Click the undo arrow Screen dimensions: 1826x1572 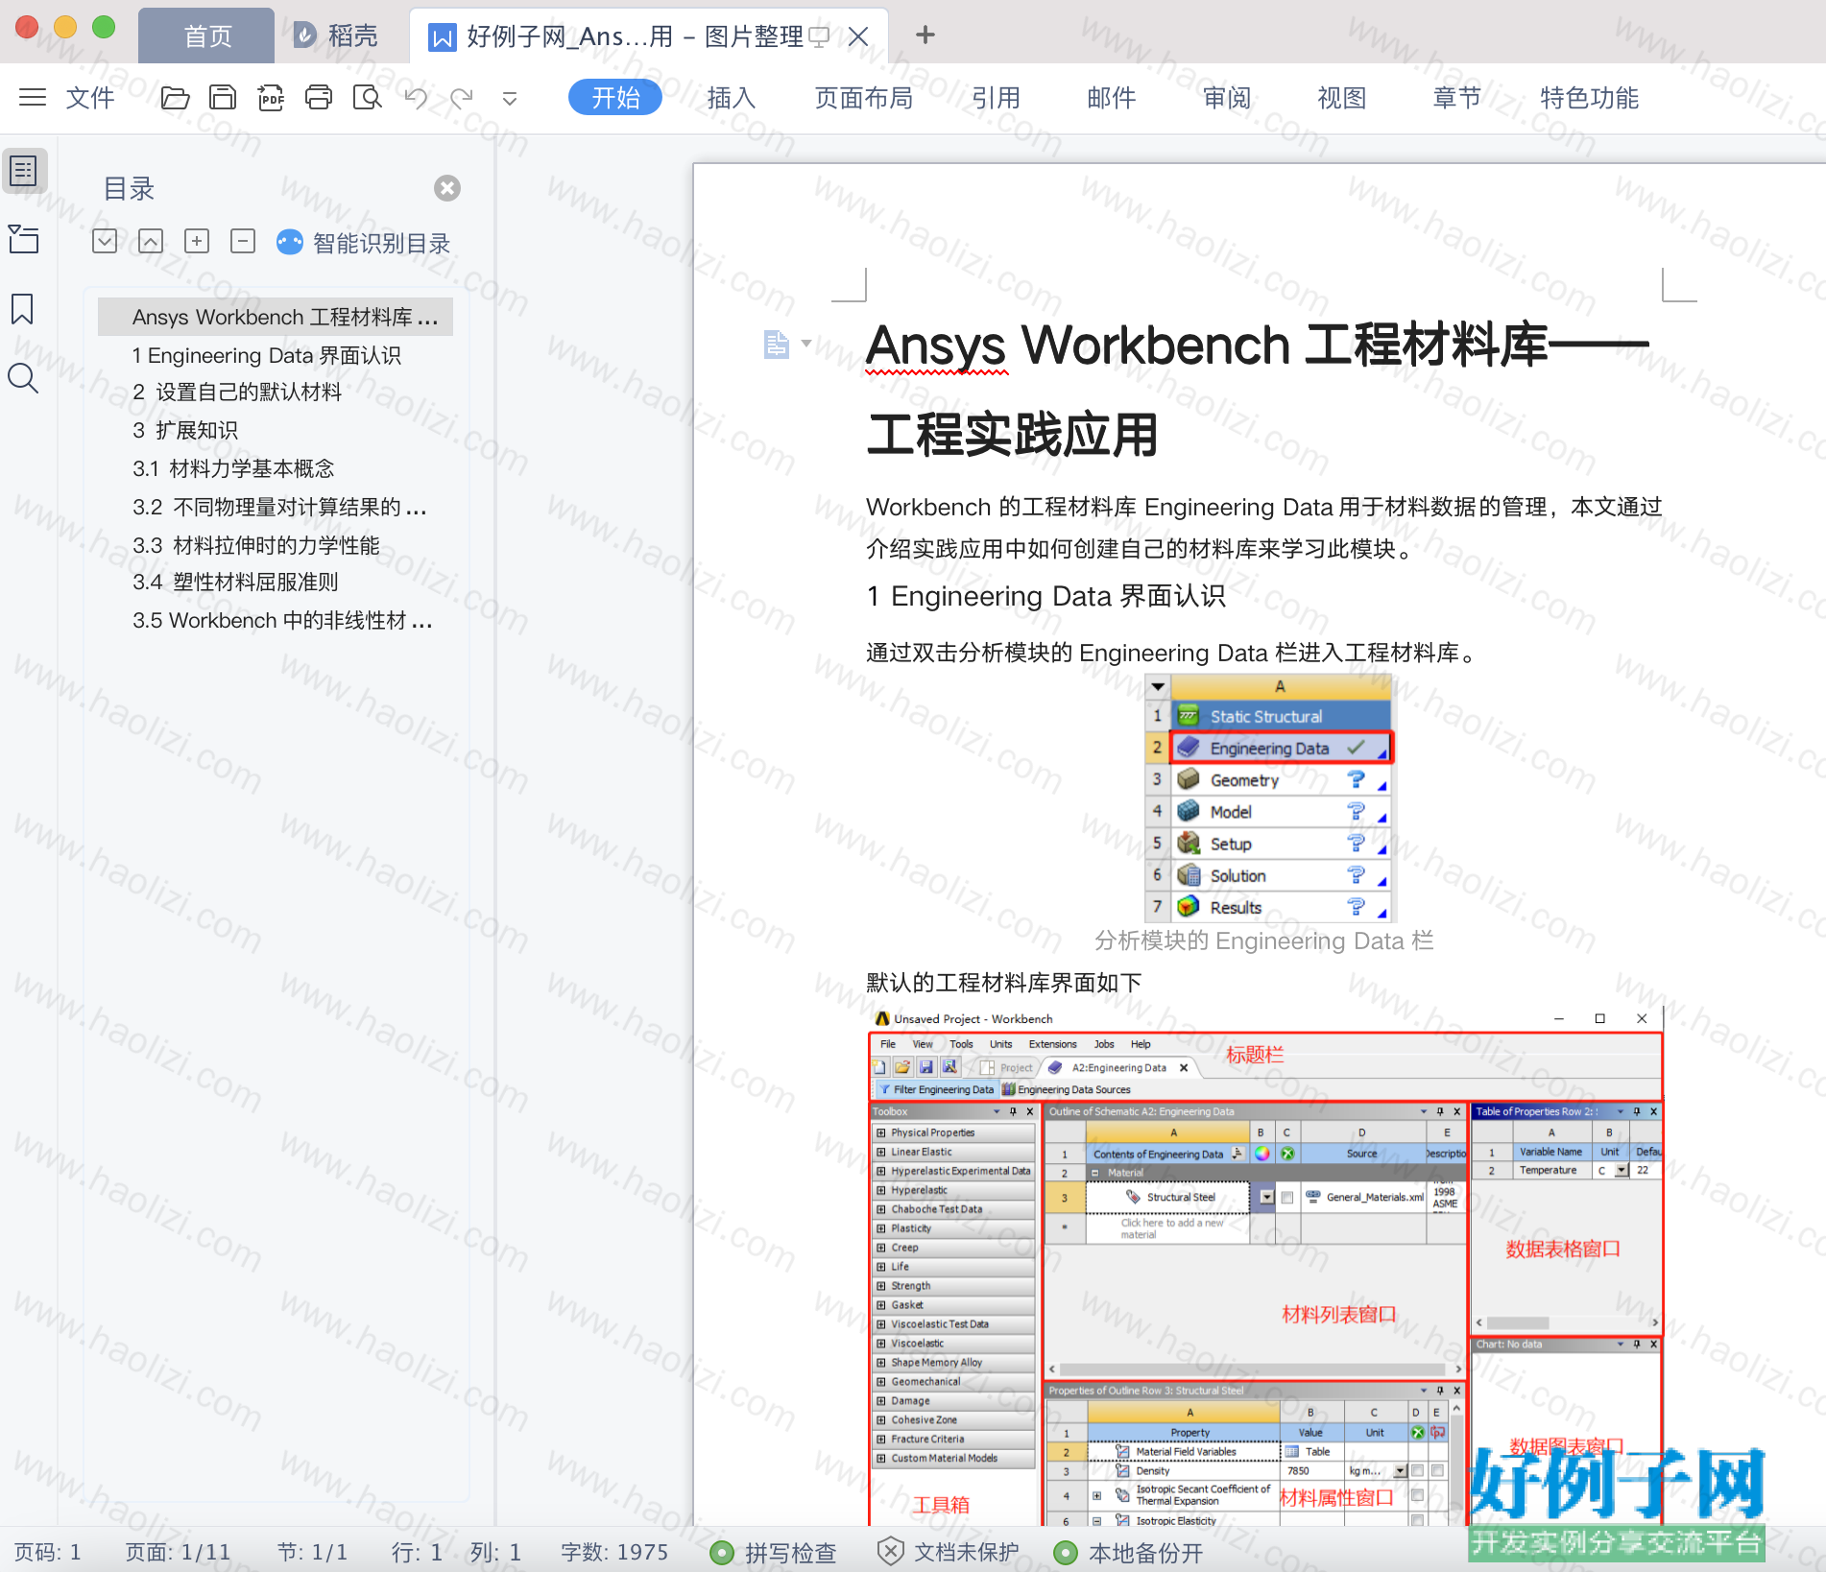click(x=416, y=97)
